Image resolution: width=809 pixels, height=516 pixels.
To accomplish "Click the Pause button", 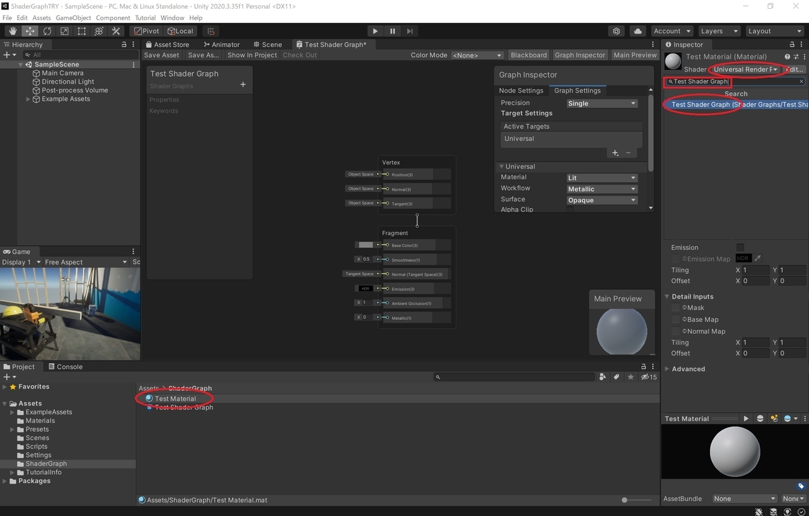I will 392,31.
